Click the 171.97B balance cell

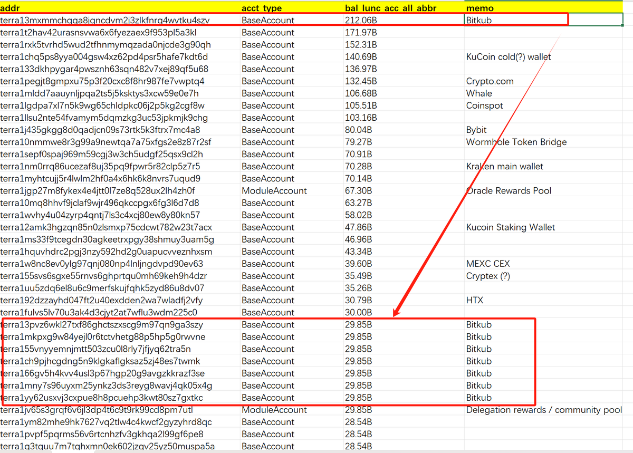click(x=404, y=32)
